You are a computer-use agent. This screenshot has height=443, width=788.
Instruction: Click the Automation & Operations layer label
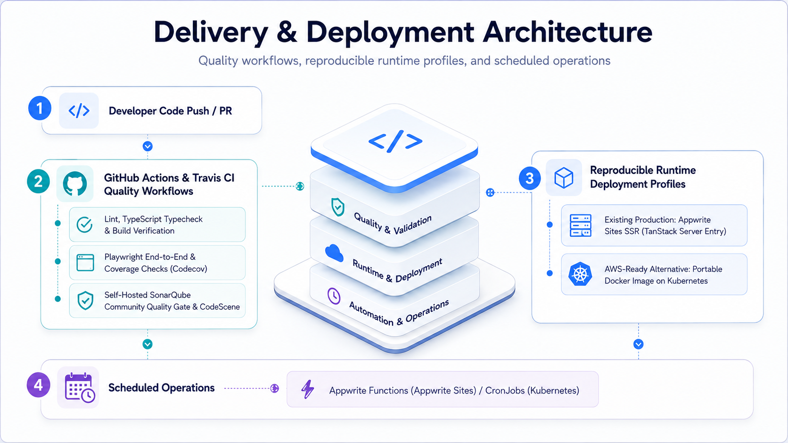tap(399, 313)
